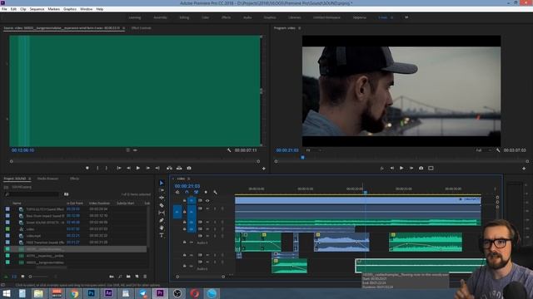
Task: Toggle lock on top video track
Action: pyautogui.click(x=185, y=201)
